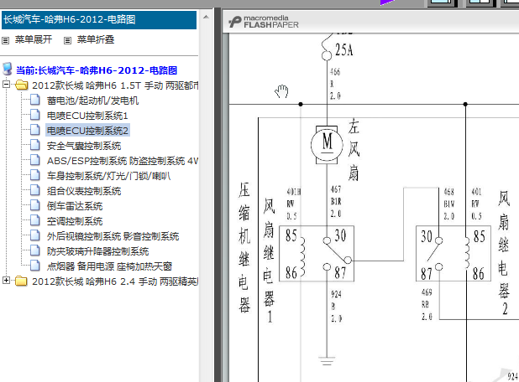Click the tree panel scrollbar up arrow
This screenshot has height=382, width=519.
(206, 17)
